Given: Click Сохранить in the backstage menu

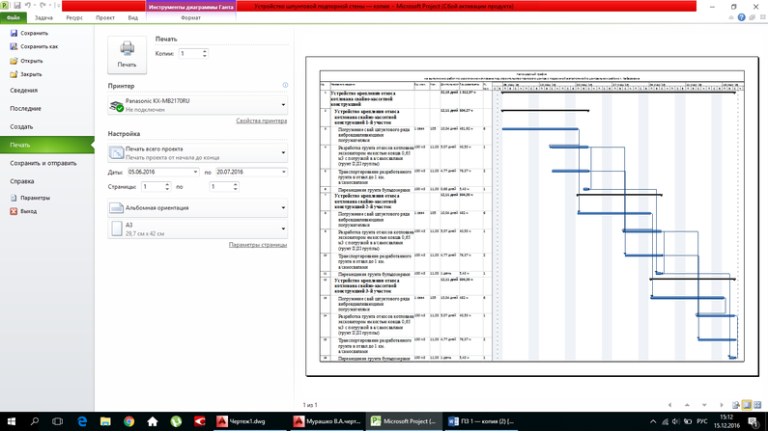Looking at the screenshot, I should click(x=34, y=33).
